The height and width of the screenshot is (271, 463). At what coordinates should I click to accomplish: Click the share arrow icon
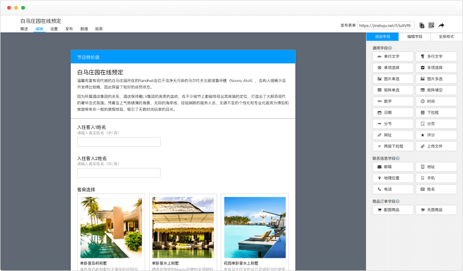pyautogui.click(x=441, y=25)
